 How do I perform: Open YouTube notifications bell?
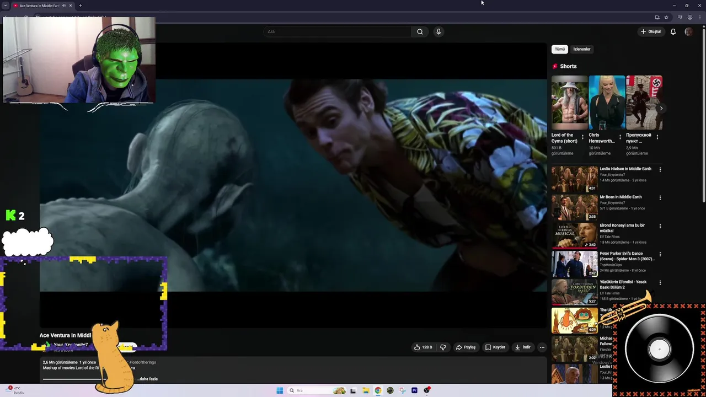point(673,31)
